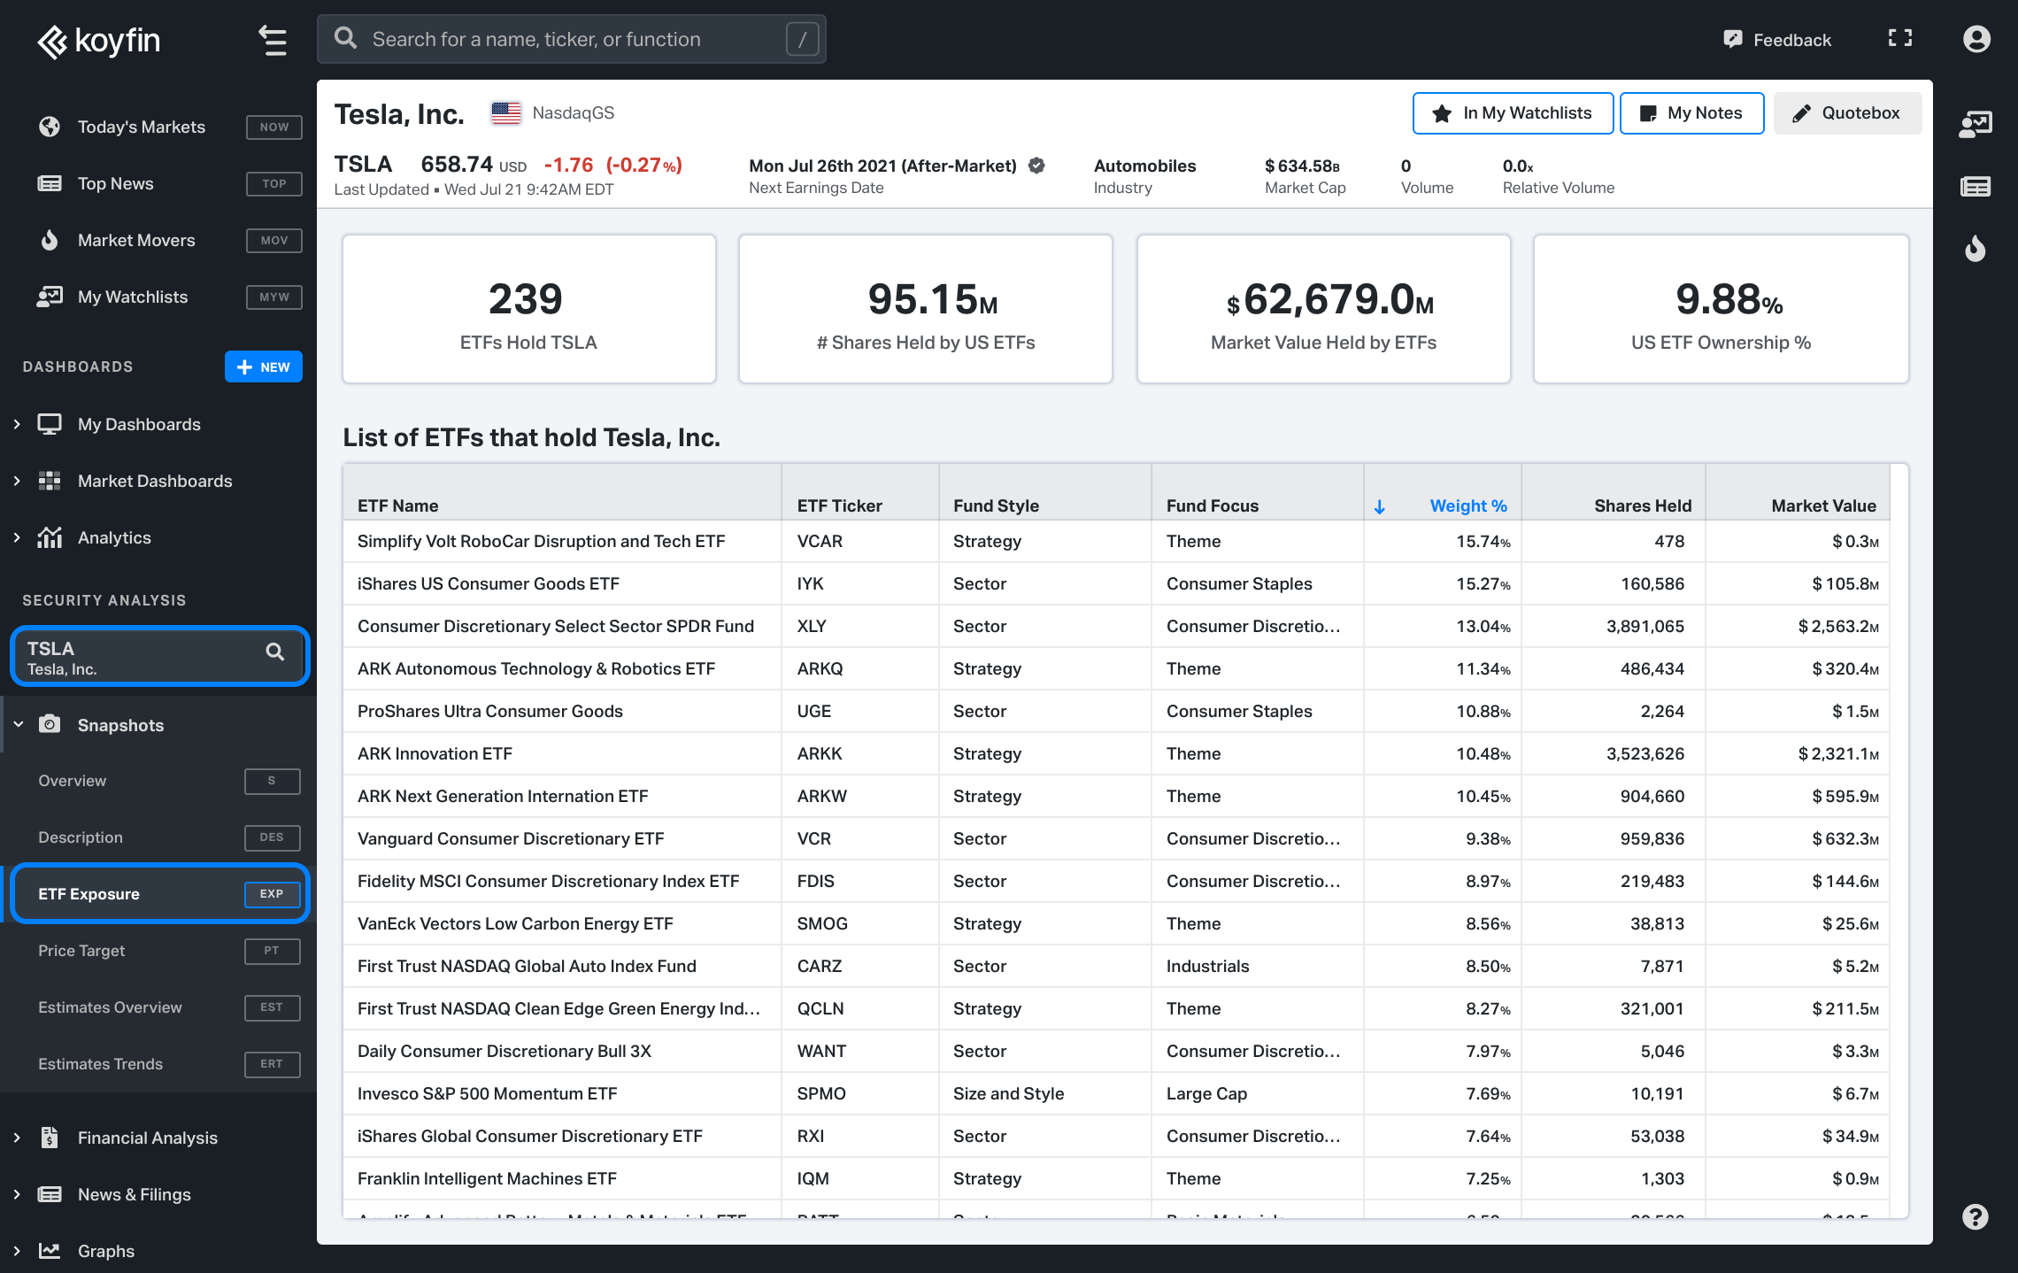Create a new dashboard with NEW button
2018x1273 pixels.
(263, 366)
